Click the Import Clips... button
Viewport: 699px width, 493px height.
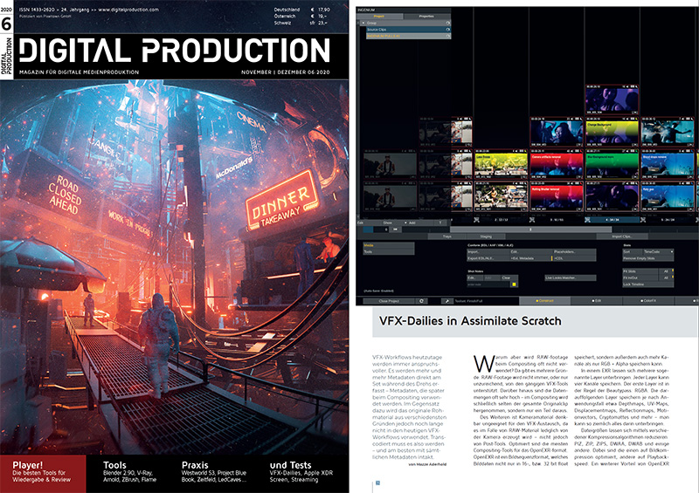622,236
